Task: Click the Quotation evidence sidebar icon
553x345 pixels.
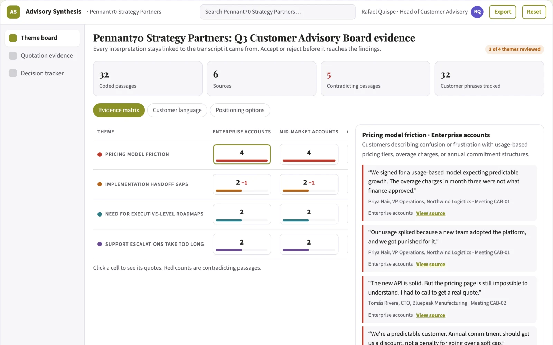Action: point(13,56)
